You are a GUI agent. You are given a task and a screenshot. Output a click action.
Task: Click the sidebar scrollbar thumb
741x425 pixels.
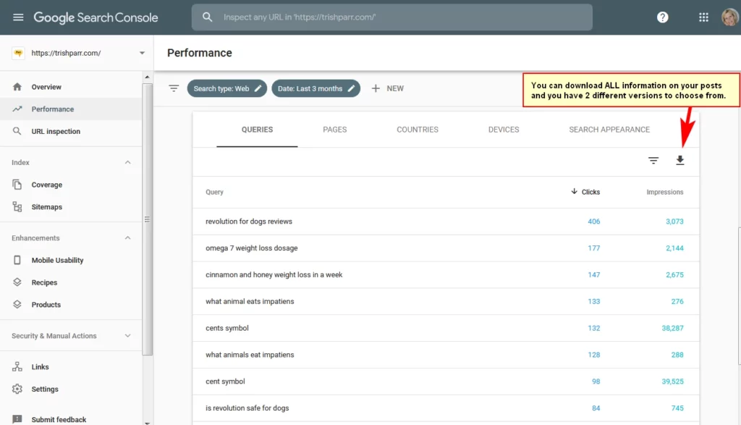(147, 219)
